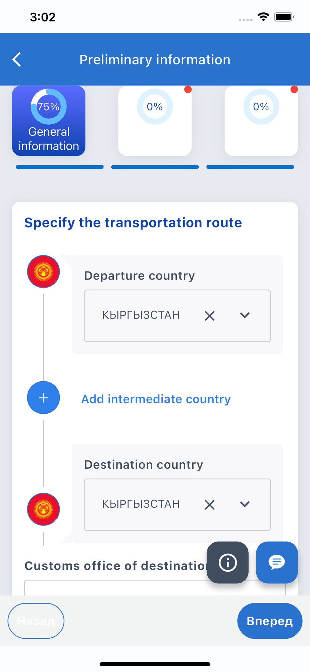Image resolution: width=310 pixels, height=672 pixels.
Task: Click the Customs office of destination field
Action: (x=155, y=588)
